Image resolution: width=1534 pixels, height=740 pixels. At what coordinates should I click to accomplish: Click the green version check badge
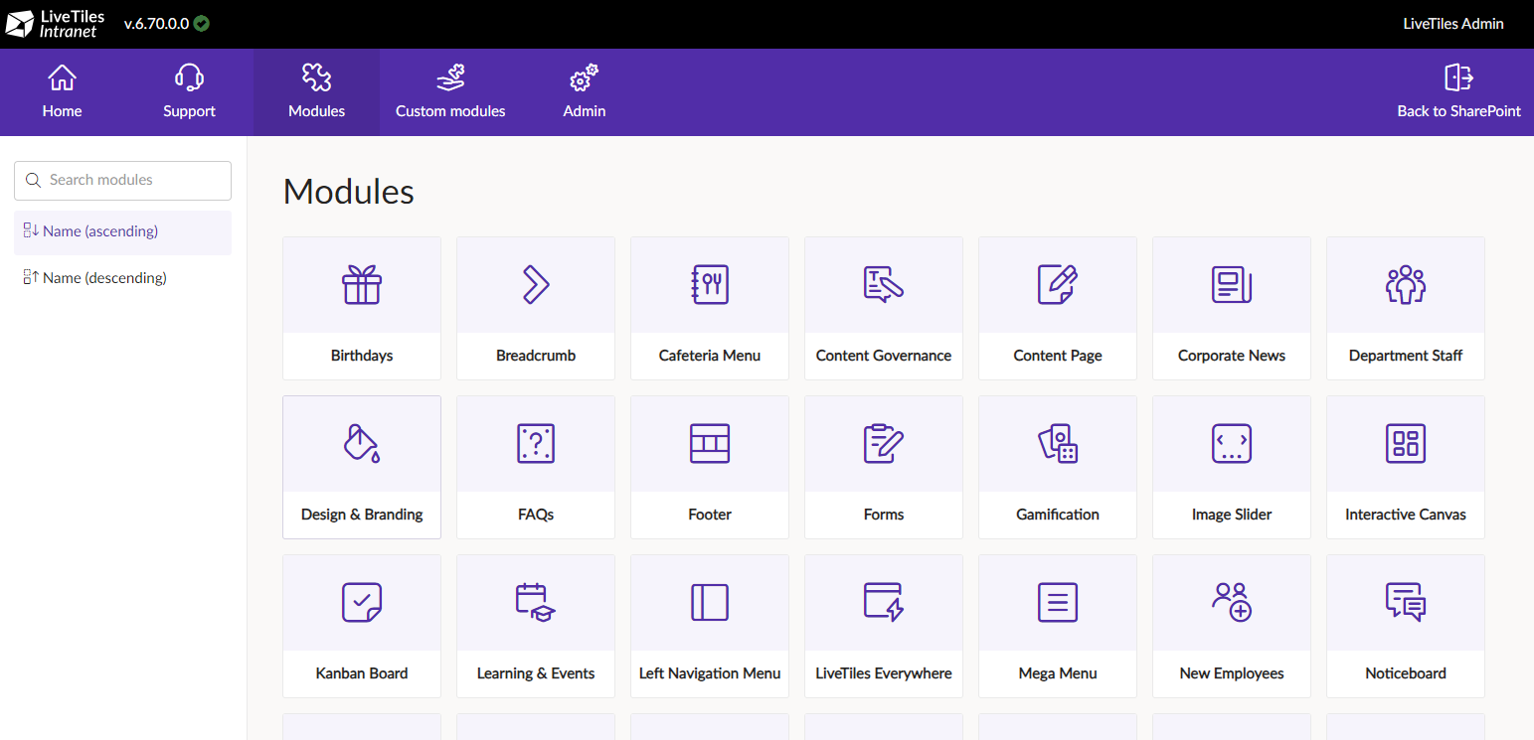coord(202,24)
